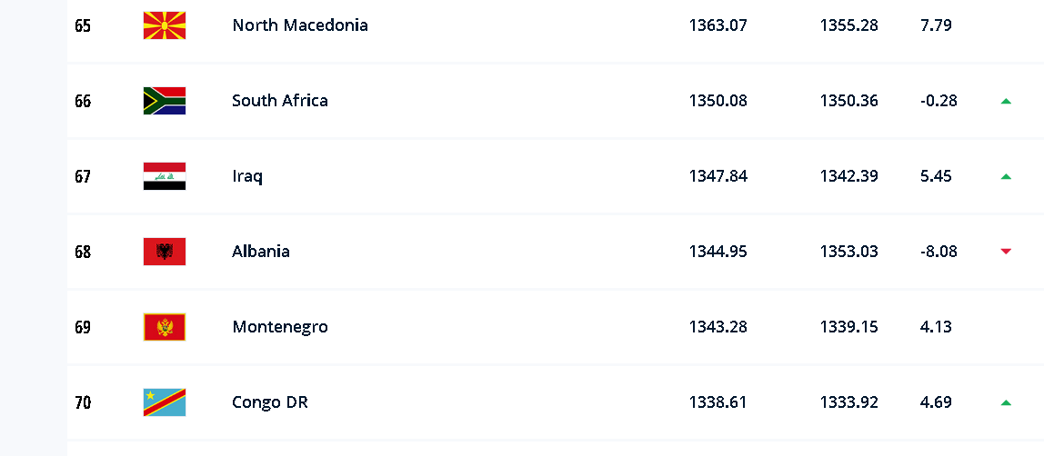The width and height of the screenshot is (1044, 456).
Task: Click the Iraq flag icon
Action: click(x=165, y=176)
